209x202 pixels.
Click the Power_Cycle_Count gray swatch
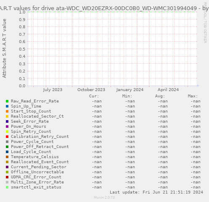(x=7, y=142)
